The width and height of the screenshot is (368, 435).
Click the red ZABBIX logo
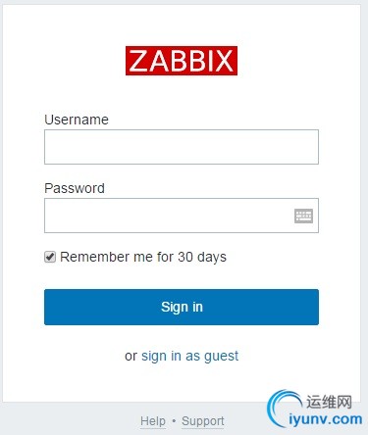[x=182, y=61]
